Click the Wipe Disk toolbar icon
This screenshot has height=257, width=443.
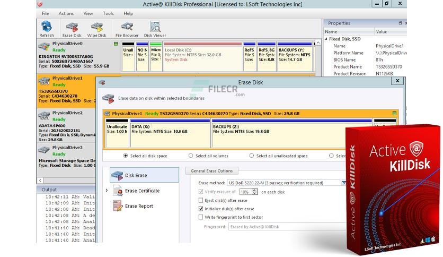click(x=96, y=27)
